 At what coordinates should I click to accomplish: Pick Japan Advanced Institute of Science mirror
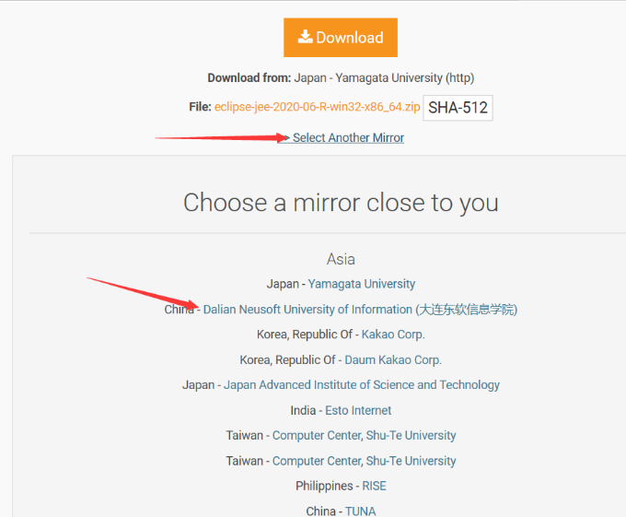tap(361, 385)
